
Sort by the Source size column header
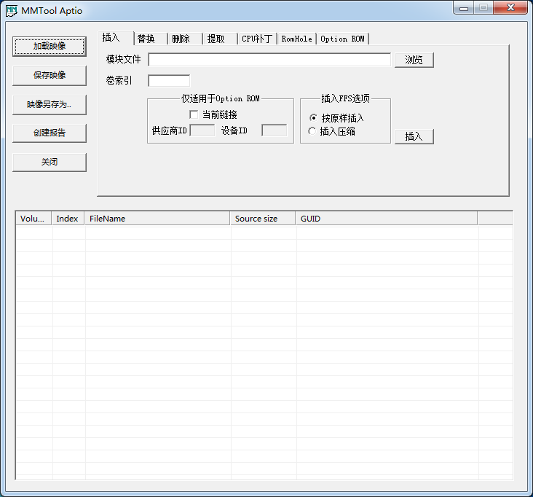[x=263, y=219]
